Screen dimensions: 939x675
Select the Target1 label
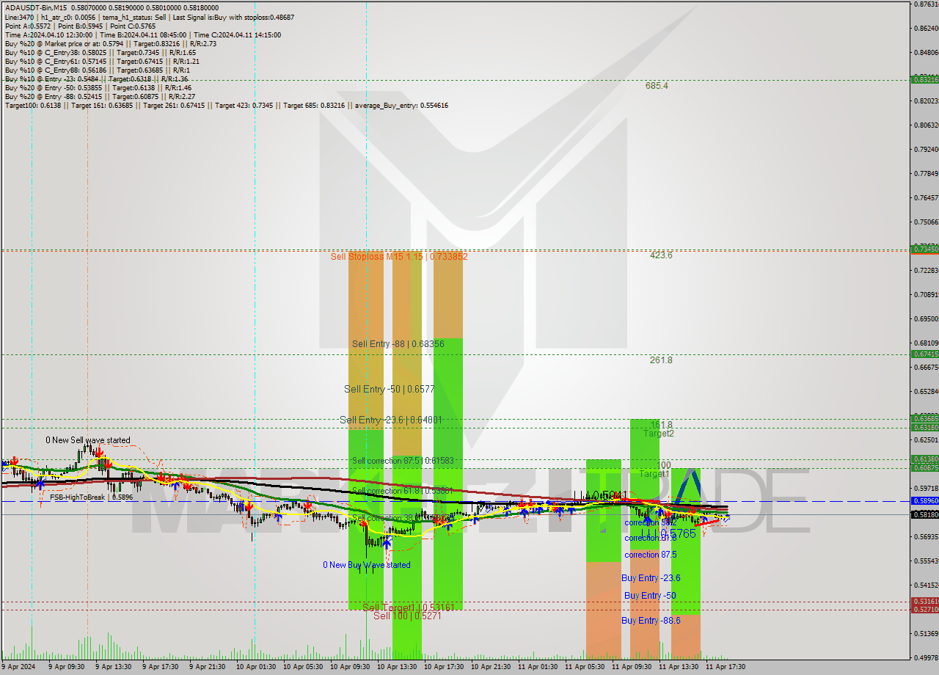[x=654, y=474]
